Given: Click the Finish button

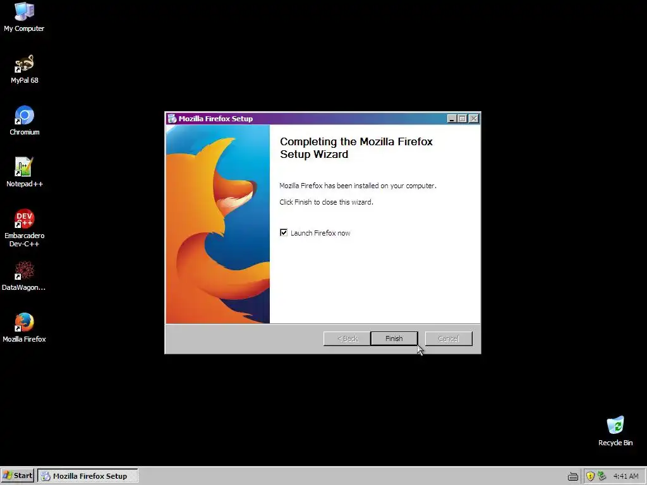Looking at the screenshot, I should (394, 338).
